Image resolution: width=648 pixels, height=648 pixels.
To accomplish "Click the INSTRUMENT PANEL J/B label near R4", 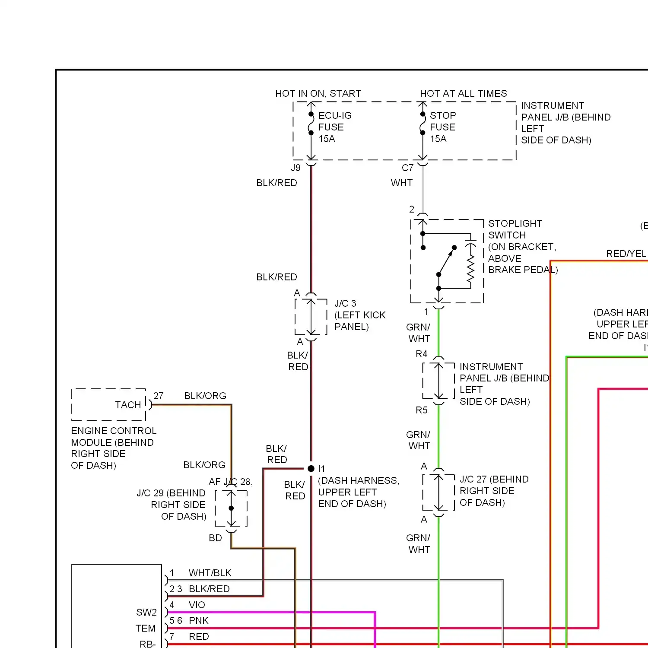I will click(504, 384).
